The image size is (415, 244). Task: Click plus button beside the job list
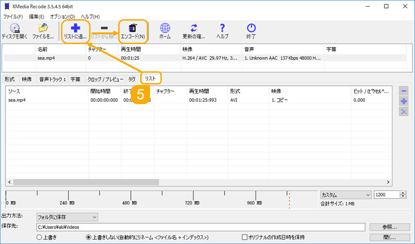pyautogui.click(x=404, y=101)
